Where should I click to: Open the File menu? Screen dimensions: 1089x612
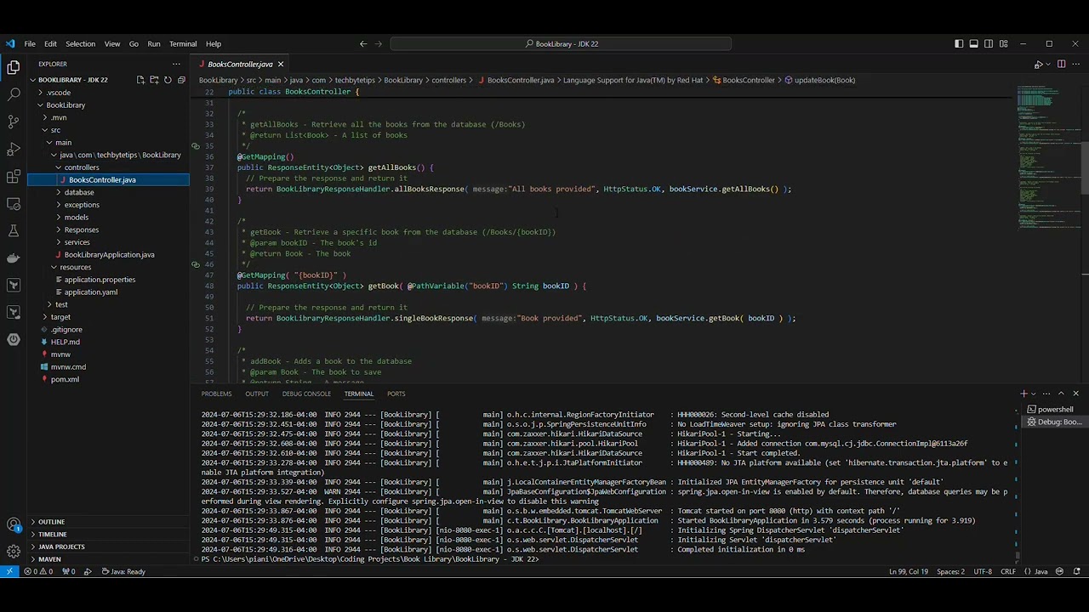click(x=30, y=43)
